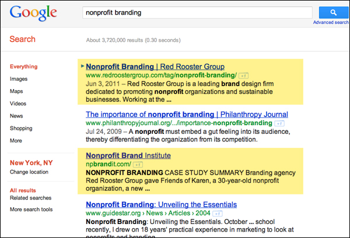Focus the search box containing nonprofit branding
The width and height of the screenshot is (350, 238).
[x=197, y=12]
